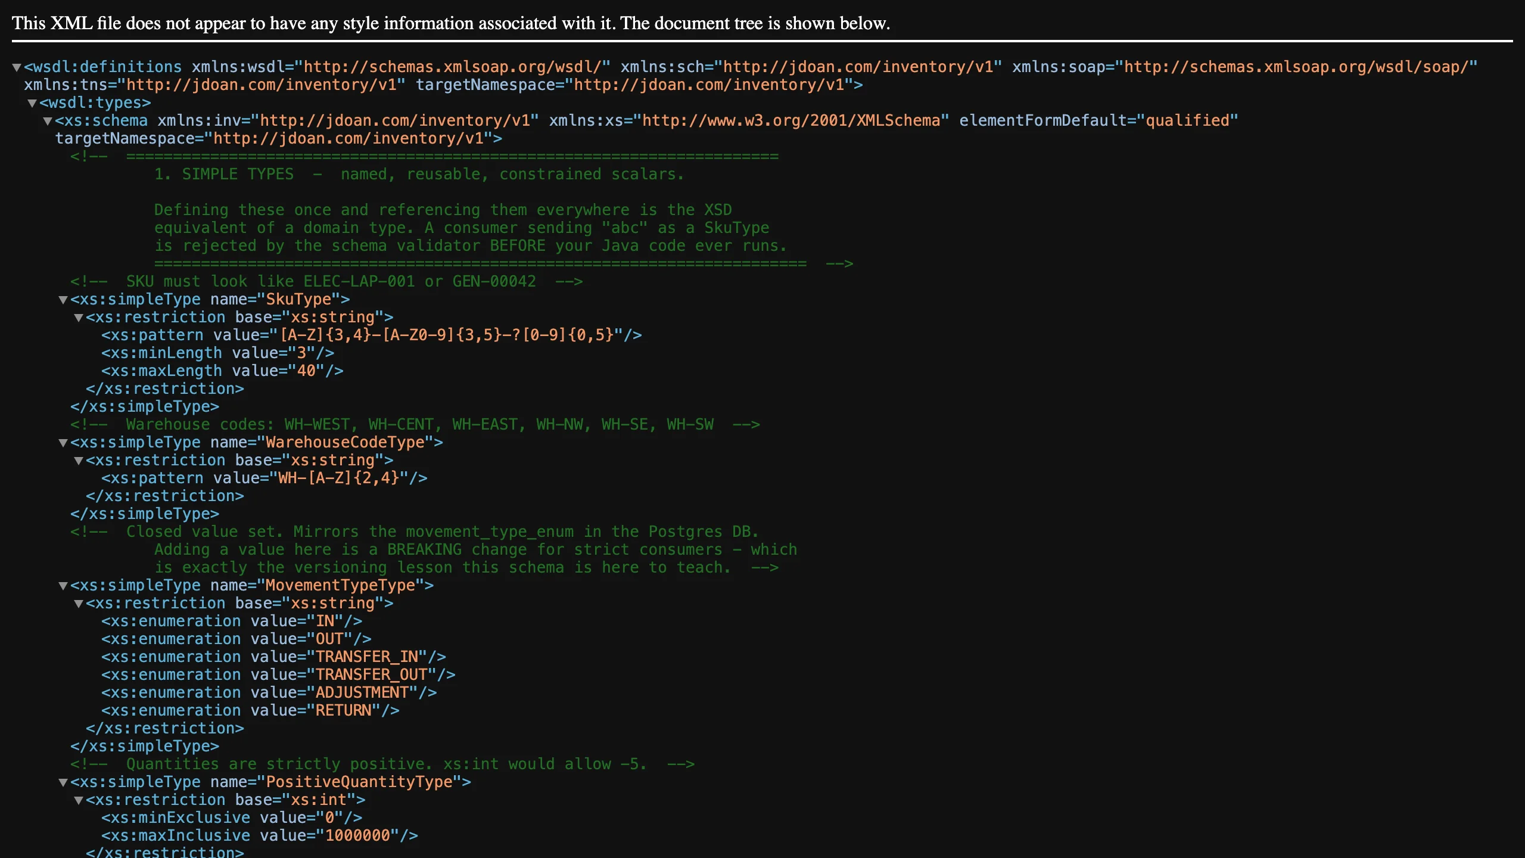Click the minLength value="3" line
This screenshot has width=1525, height=858.
click(217, 353)
